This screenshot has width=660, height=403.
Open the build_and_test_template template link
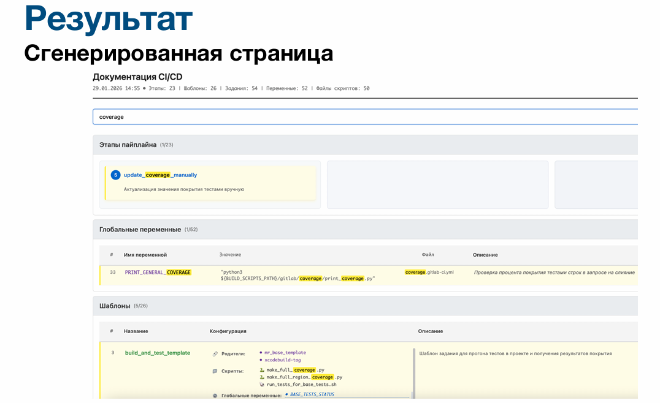pyautogui.click(x=158, y=353)
